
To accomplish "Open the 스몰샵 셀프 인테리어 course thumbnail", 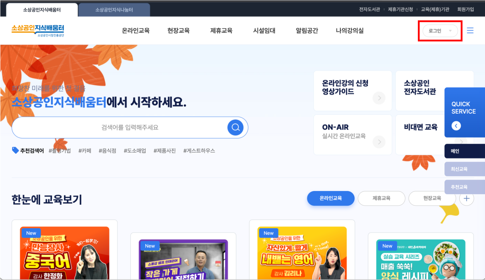I will (183, 259).
